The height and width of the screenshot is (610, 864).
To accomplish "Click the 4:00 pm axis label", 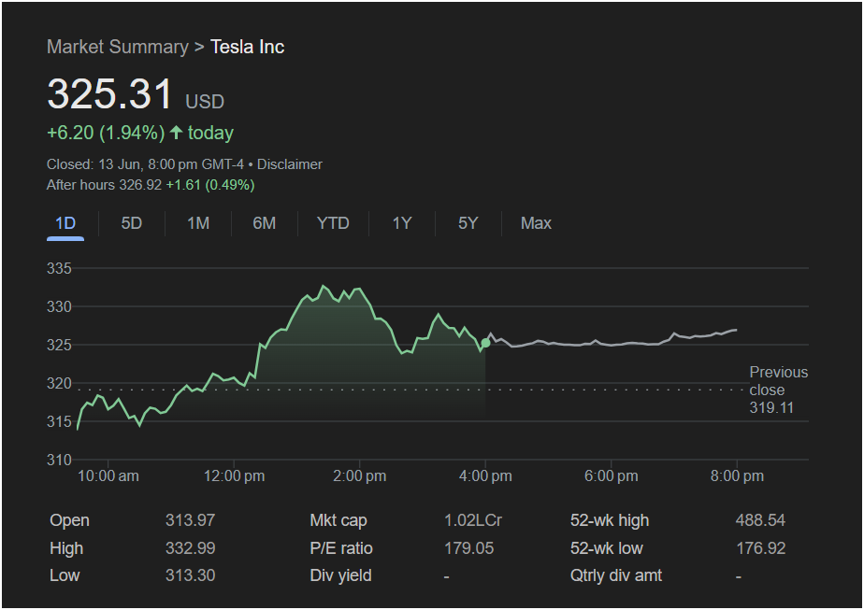I will (x=485, y=476).
